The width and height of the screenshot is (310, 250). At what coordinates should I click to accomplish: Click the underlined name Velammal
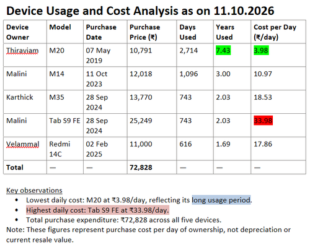coord(23,144)
